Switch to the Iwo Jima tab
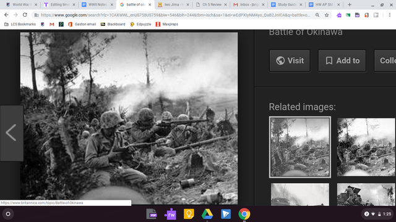396x222 pixels. tap(173, 4)
